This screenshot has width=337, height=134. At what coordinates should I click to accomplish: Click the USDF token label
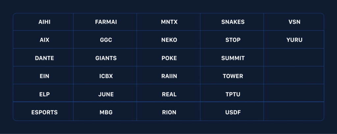coord(233,112)
